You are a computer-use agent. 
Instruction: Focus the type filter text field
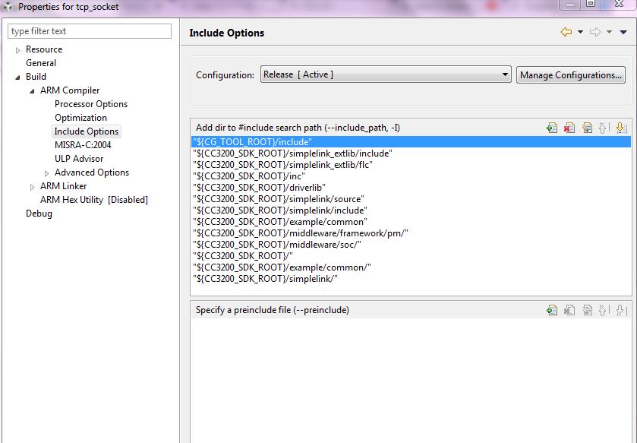tap(90, 31)
